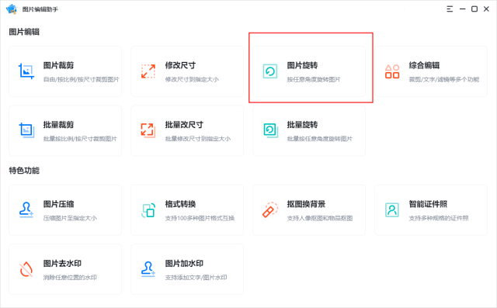Open the 图片裁剪 tool title
This screenshot has height=308, width=497.
(59, 65)
